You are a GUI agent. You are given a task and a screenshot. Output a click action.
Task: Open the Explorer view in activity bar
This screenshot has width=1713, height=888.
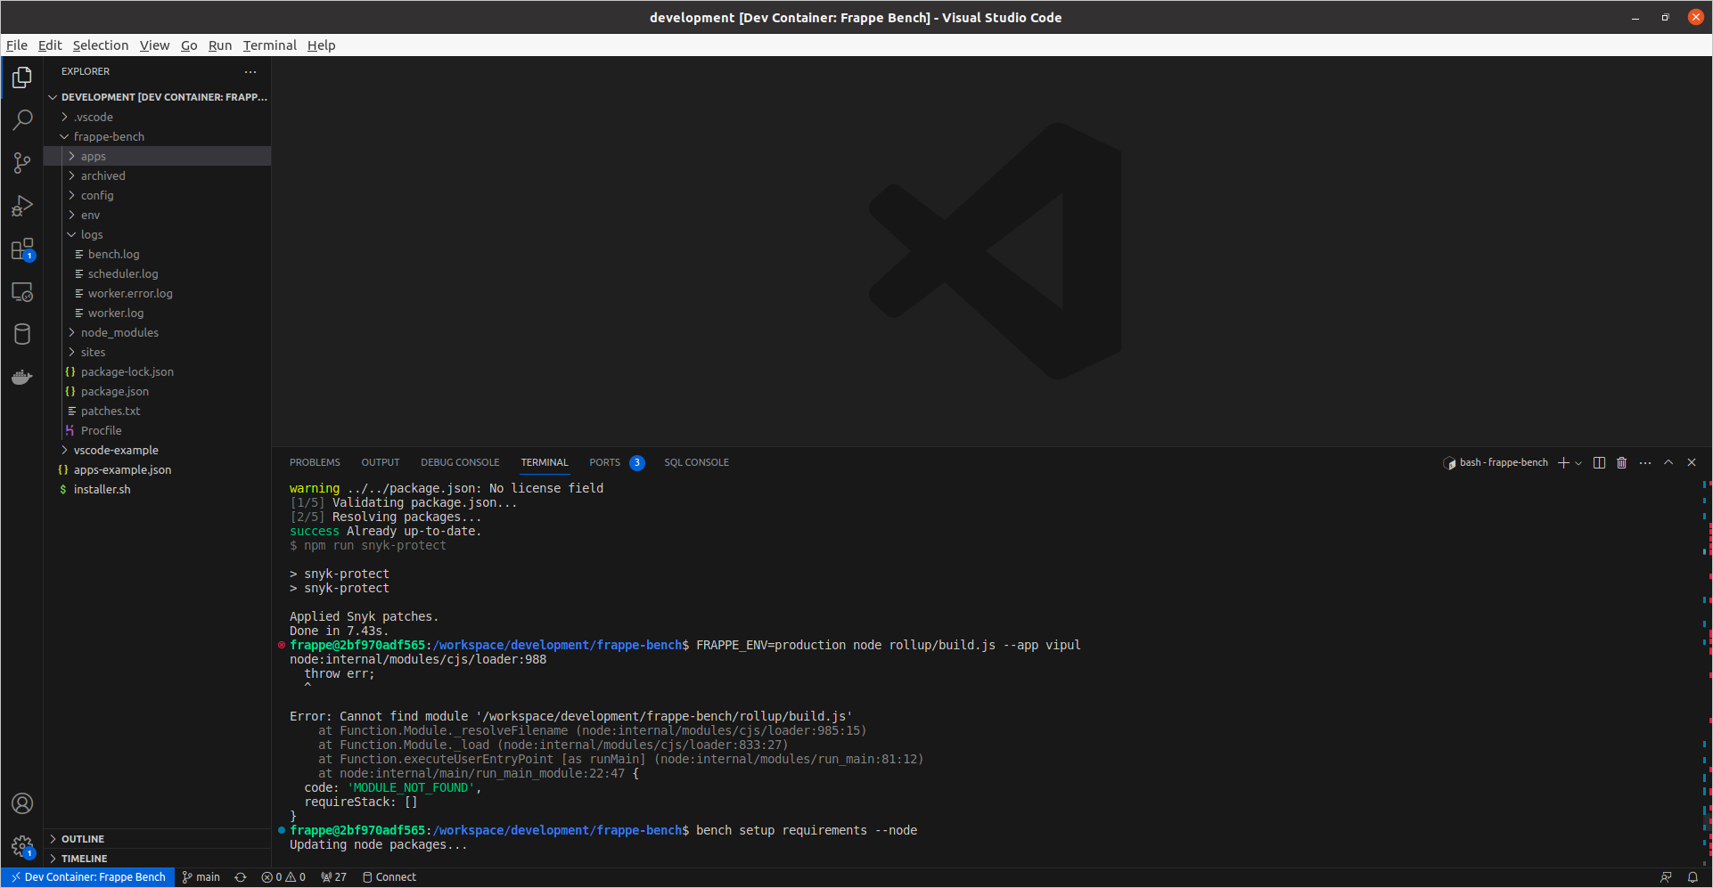click(22, 77)
